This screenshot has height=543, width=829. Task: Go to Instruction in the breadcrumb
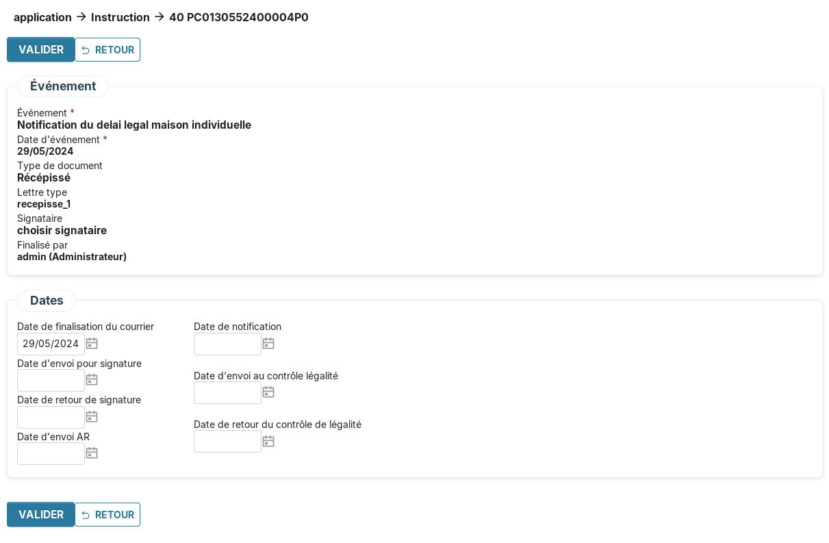120,17
